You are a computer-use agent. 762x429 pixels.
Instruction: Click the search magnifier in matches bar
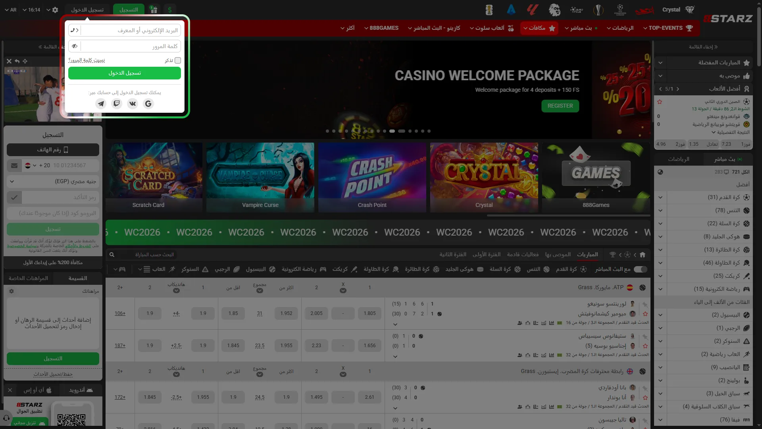click(112, 255)
